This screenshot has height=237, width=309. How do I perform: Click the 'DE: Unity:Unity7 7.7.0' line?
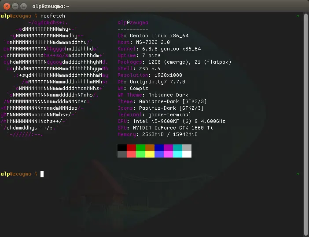(x=151, y=82)
